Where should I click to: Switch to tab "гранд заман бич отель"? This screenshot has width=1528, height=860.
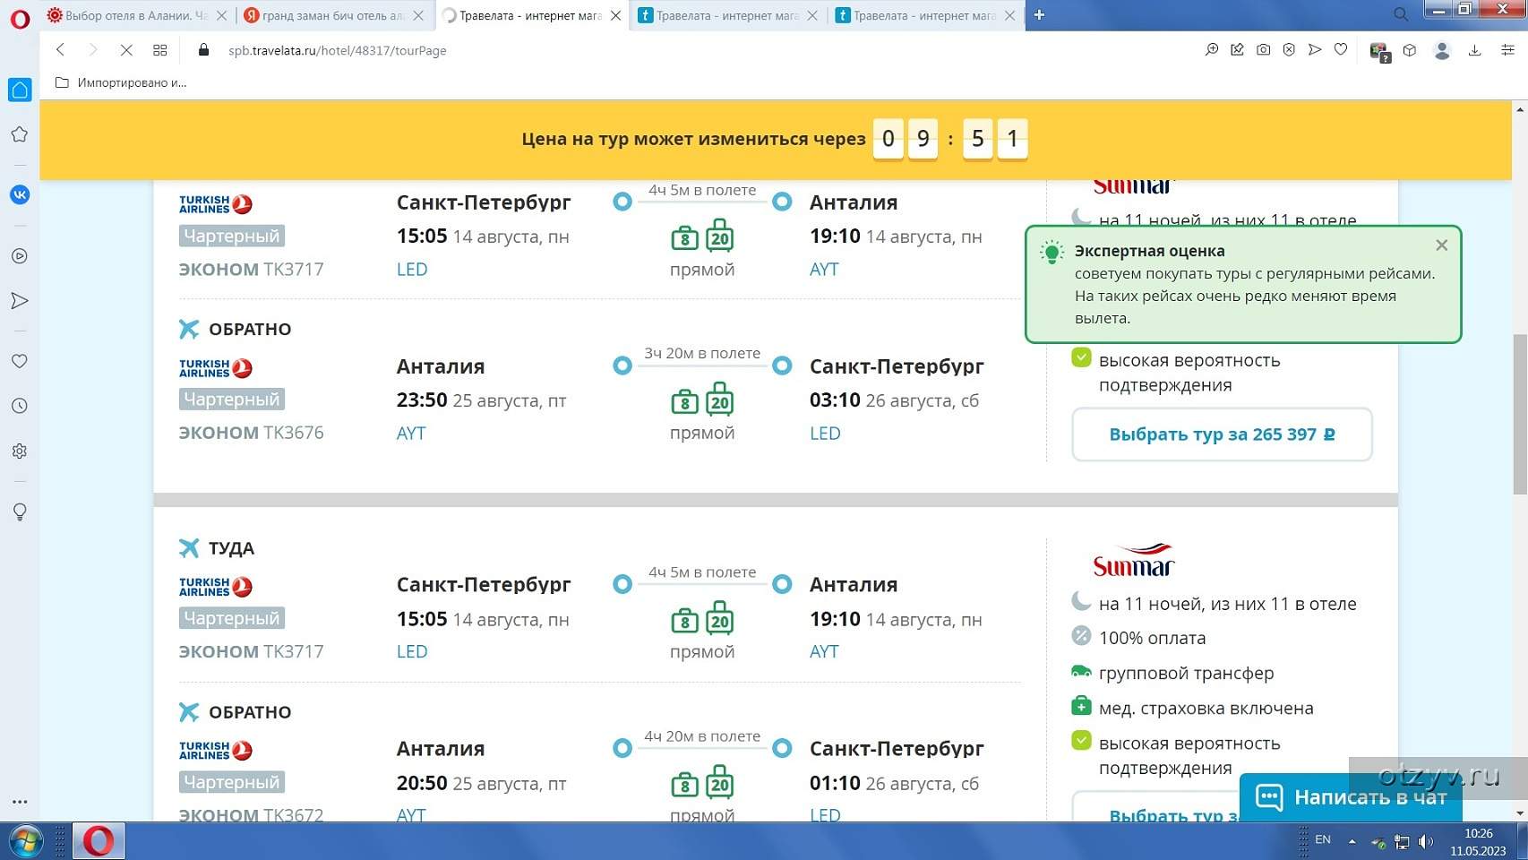click(x=333, y=15)
